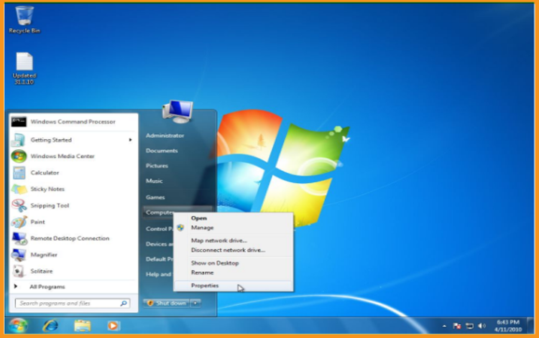Click the network tray icon
Screen dimensions: 539x338
(x=469, y=326)
